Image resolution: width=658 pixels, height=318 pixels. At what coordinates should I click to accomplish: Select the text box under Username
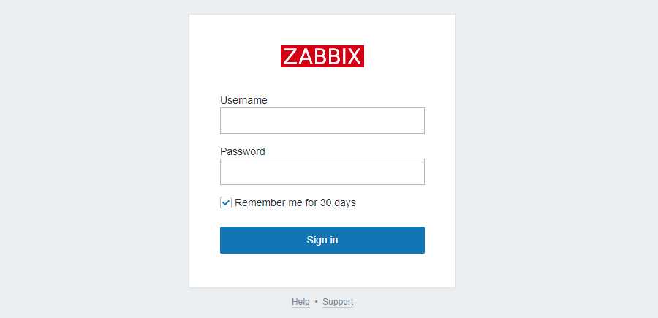click(x=322, y=121)
